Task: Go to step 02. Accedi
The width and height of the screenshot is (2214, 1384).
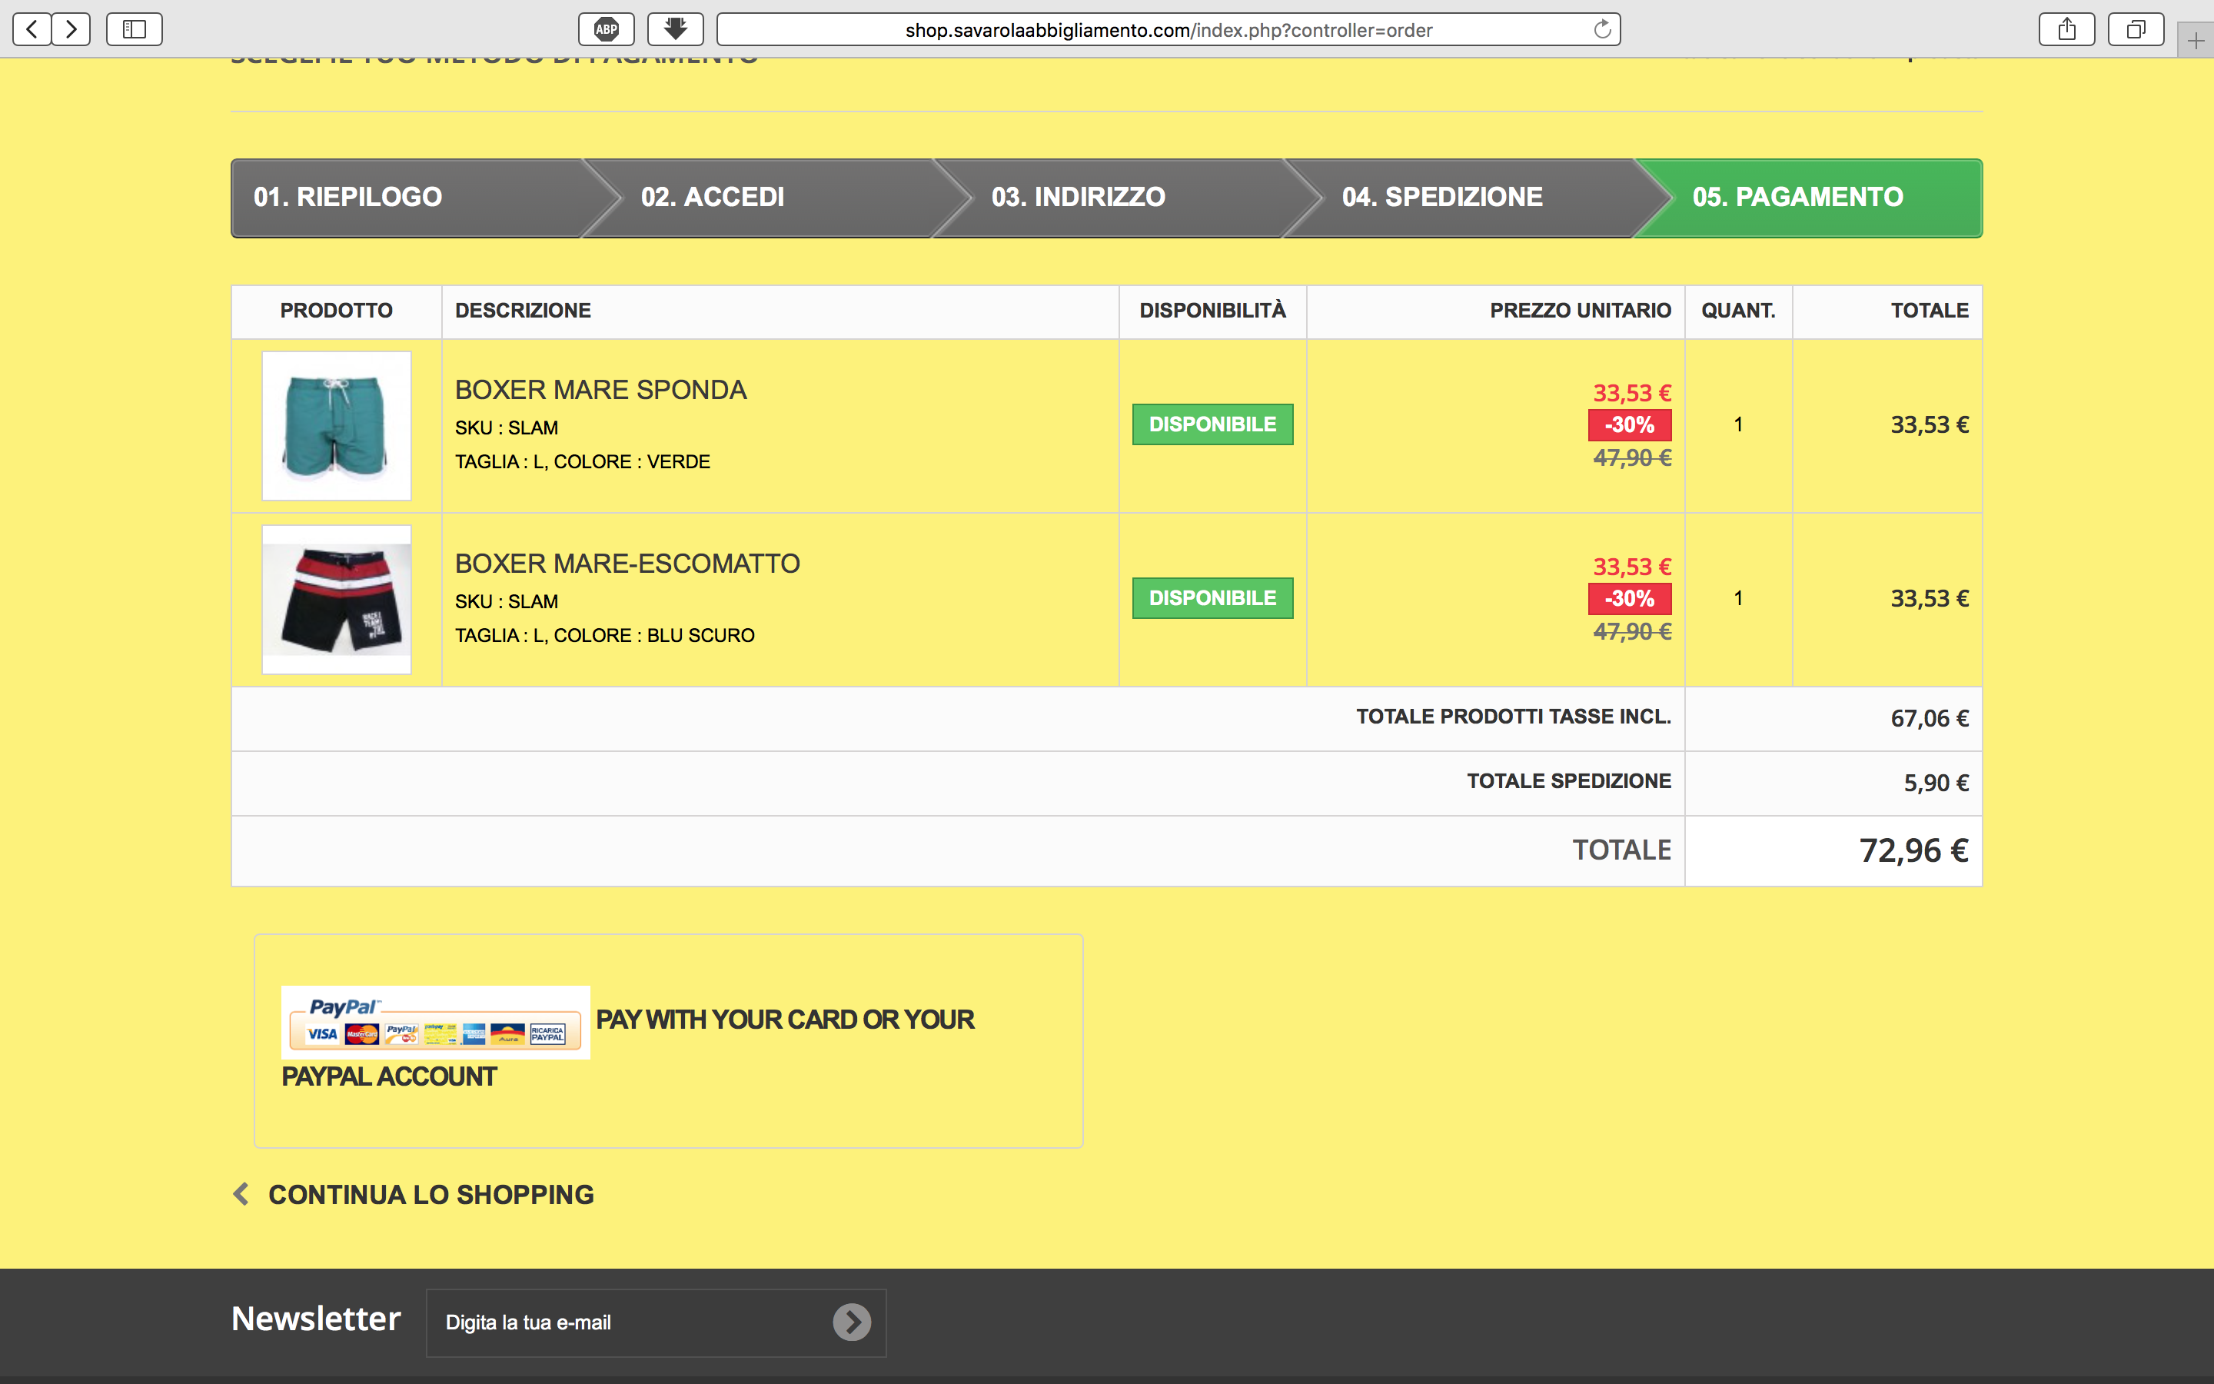Action: tap(712, 197)
